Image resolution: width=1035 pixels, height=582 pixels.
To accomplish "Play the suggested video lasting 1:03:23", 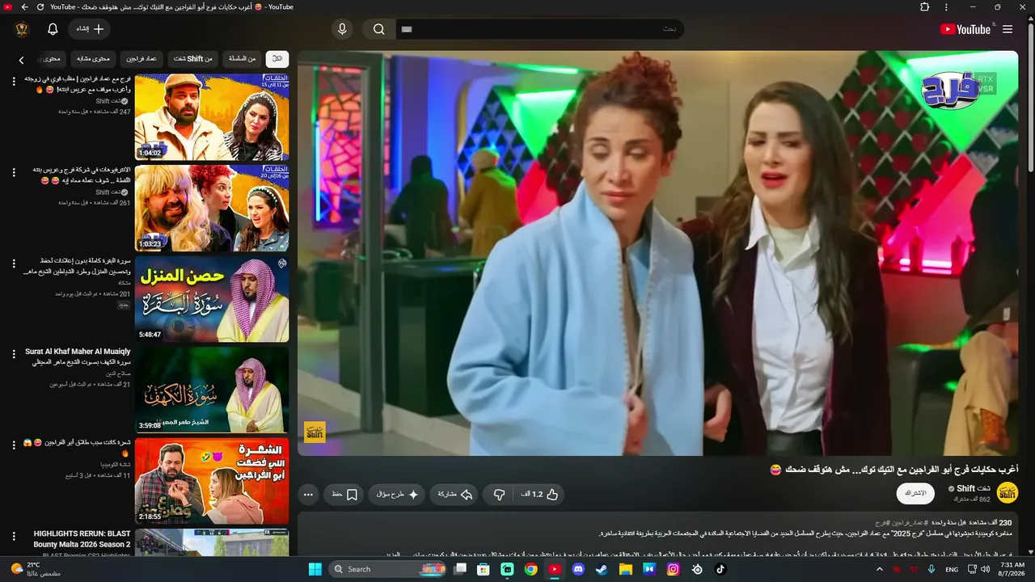I will click(x=212, y=209).
